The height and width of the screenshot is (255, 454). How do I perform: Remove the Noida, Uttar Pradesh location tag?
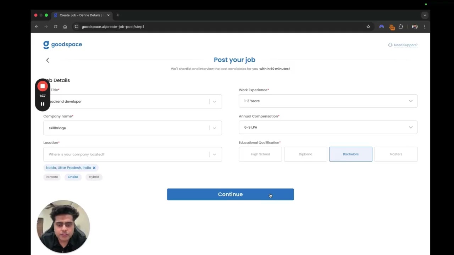pos(94,168)
